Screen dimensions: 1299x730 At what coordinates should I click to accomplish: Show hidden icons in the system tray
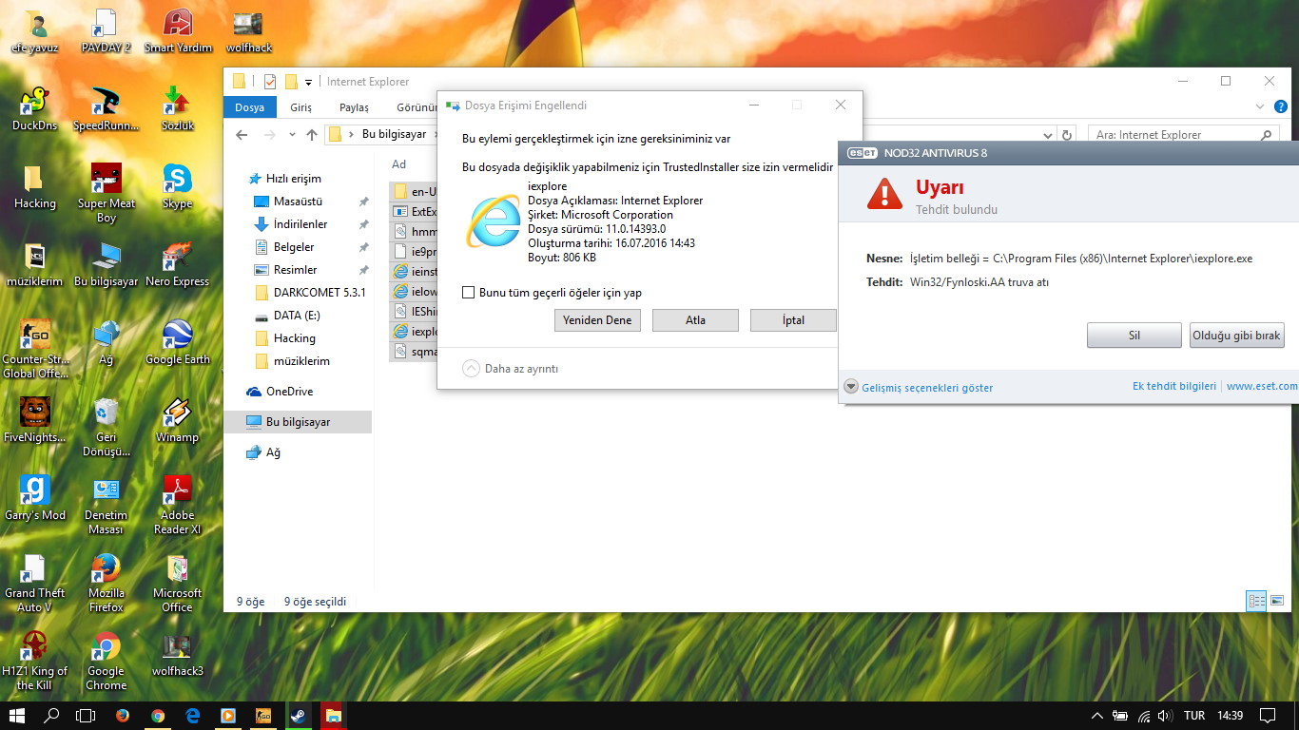click(x=1096, y=716)
